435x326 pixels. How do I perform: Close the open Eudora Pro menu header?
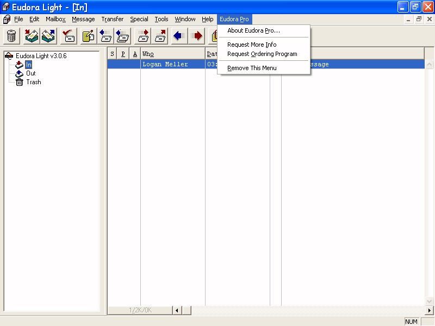[x=234, y=19]
